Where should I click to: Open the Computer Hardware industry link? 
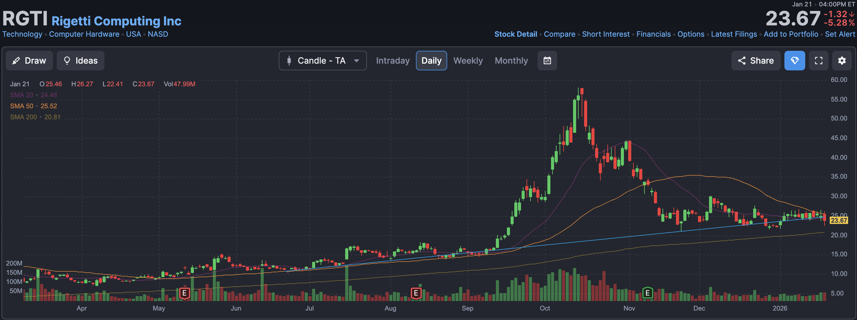point(84,34)
